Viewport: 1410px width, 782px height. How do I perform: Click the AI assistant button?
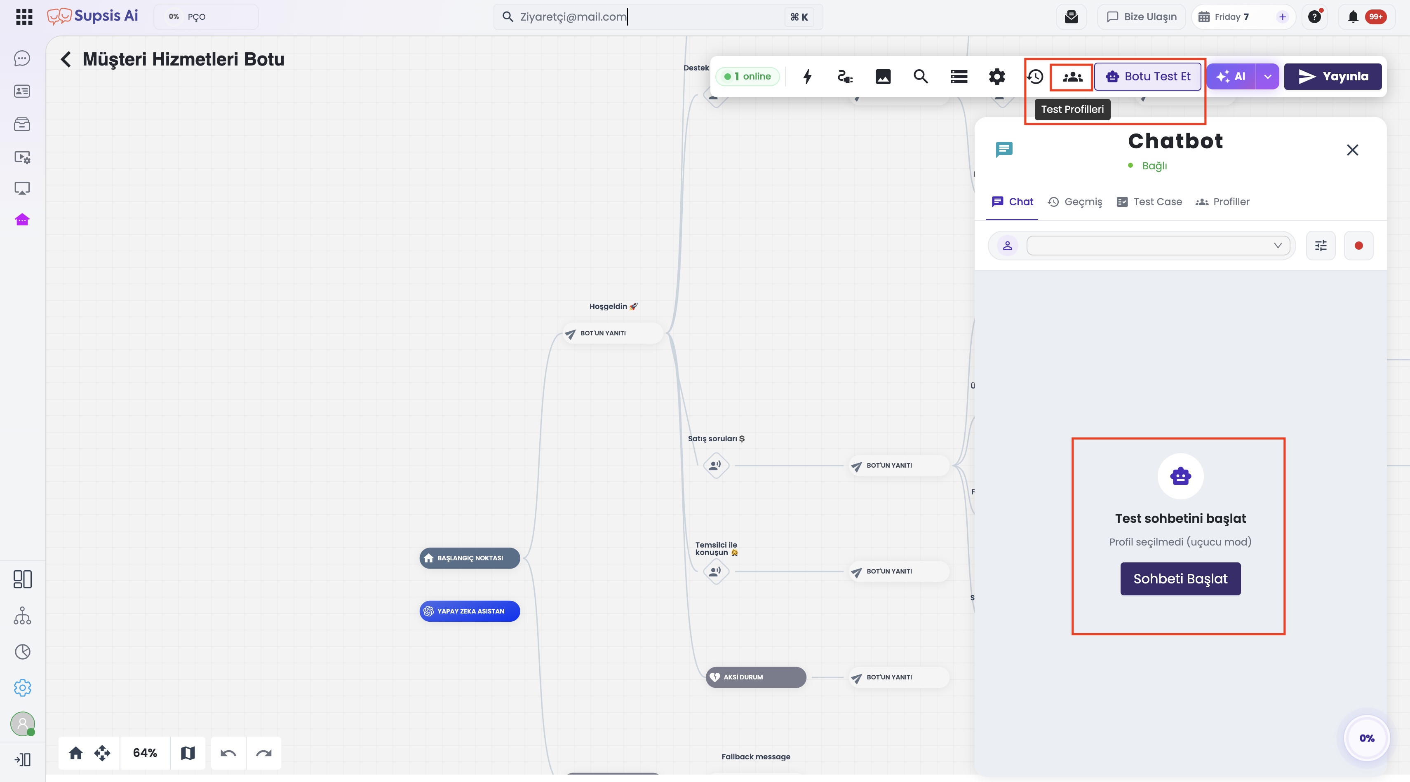click(1231, 77)
